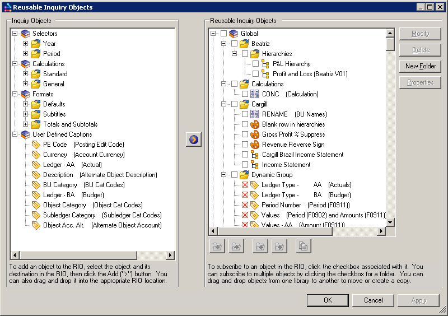
Task: Click the move right folder icon
Action: (279, 245)
